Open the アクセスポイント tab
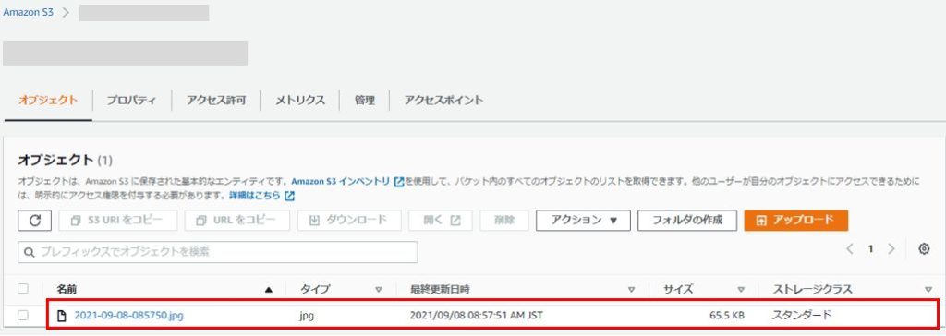Screen dimensions: 946x336 (x=443, y=101)
